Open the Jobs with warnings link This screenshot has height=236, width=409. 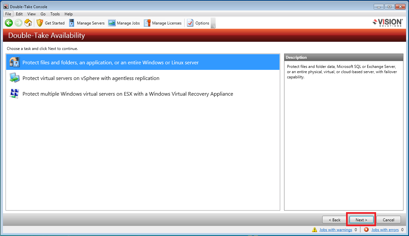tap(336, 230)
